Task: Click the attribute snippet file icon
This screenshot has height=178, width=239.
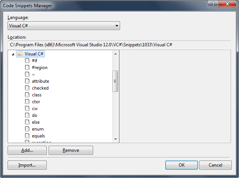Action: (27, 81)
